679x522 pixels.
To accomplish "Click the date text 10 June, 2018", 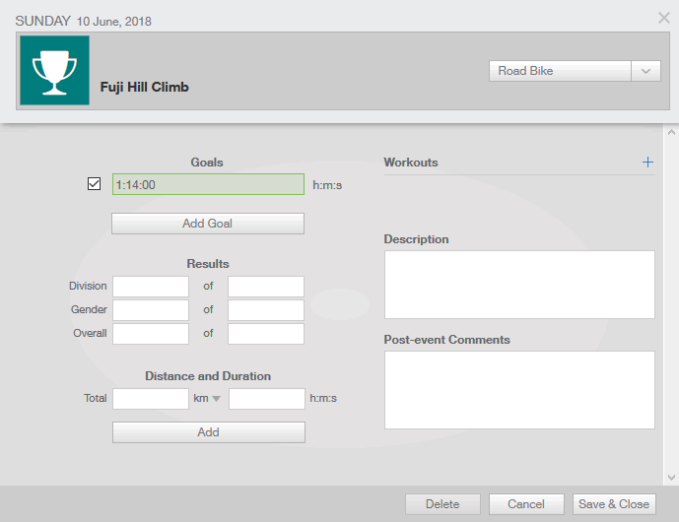I will 114,22.
